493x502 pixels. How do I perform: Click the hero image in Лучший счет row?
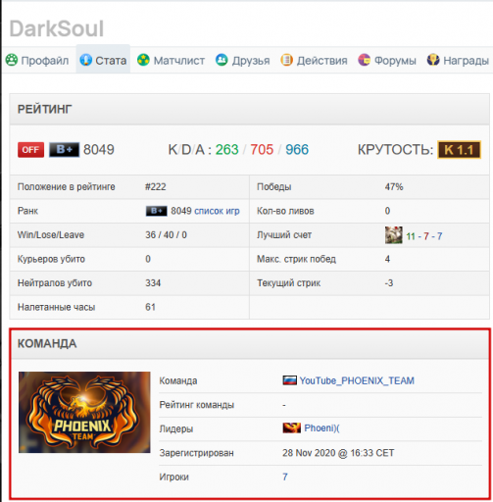tap(394, 235)
